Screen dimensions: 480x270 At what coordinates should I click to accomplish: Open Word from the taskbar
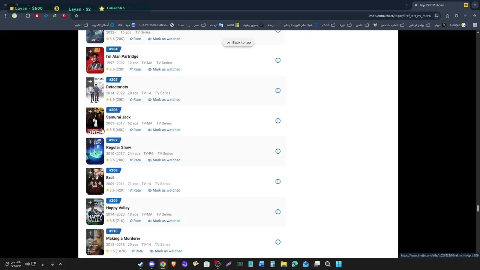(x=261, y=264)
